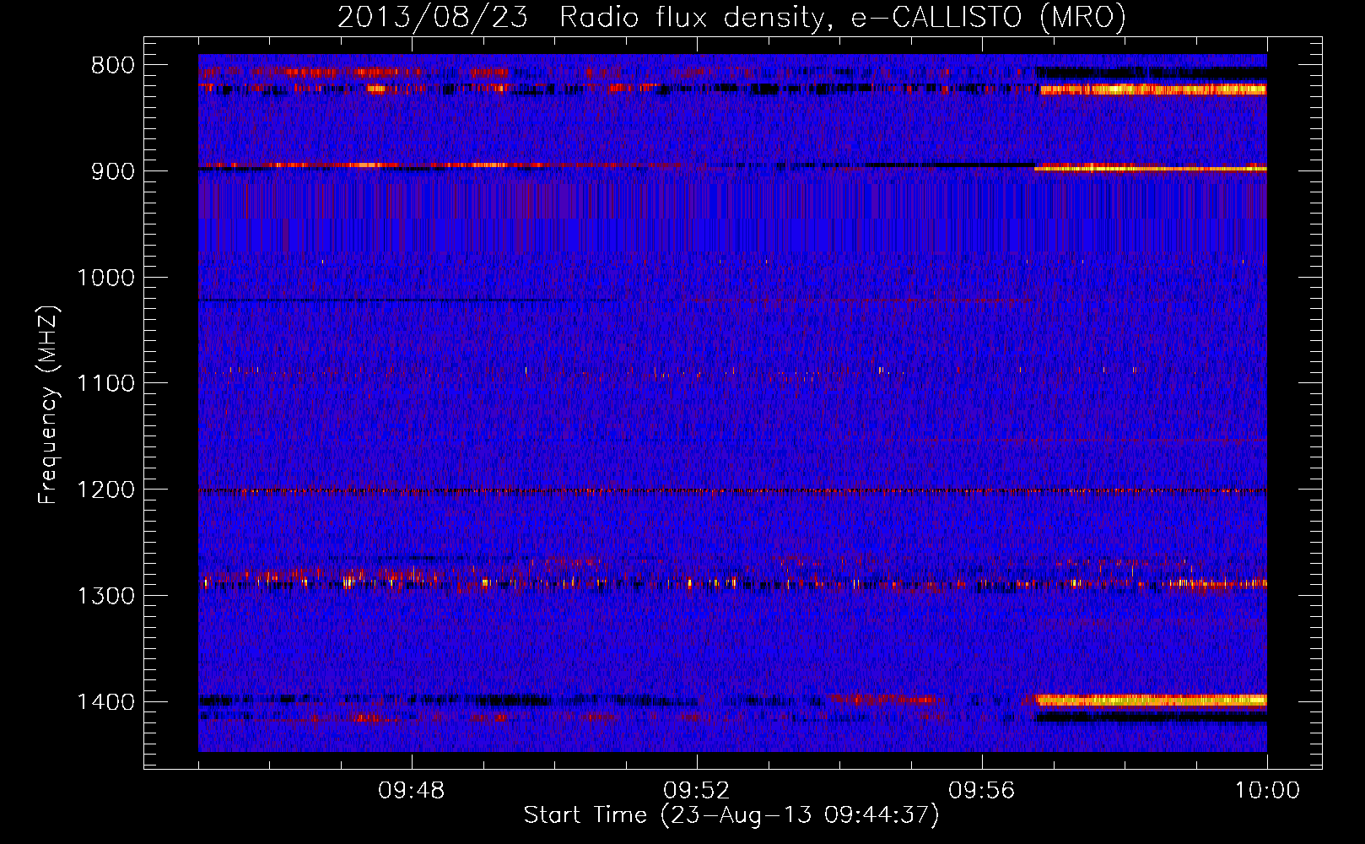Click the 09:52 time tick label
The width and height of the screenshot is (1365, 844).
point(696,791)
